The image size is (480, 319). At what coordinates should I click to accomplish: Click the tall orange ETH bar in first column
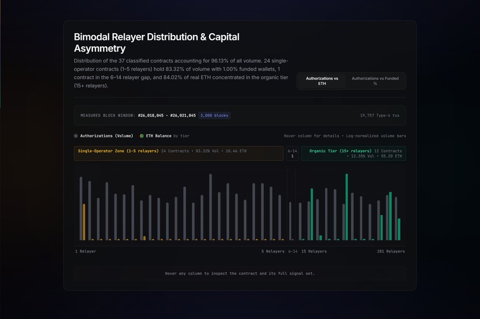pos(84,222)
